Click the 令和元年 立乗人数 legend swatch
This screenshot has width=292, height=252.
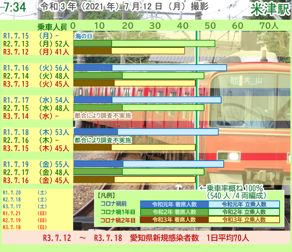(x=244, y=204)
